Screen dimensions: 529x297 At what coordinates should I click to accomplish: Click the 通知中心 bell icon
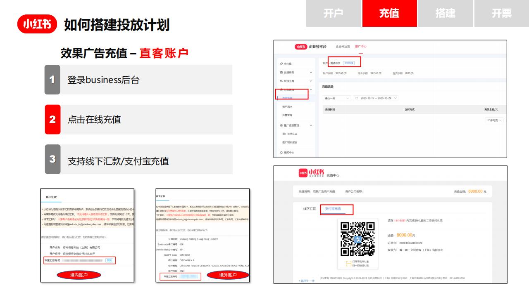[x=281, y=152]
